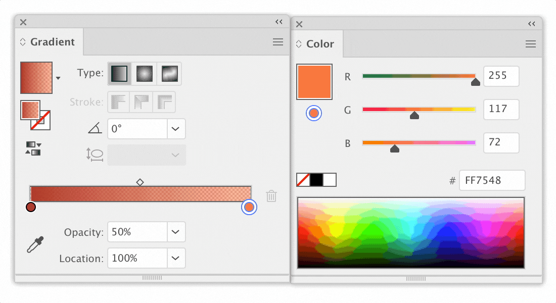The height and width of the screenshot is (303, 556).
Task: Select the None swatch in Color panel
Action: (x=303, y=180)
